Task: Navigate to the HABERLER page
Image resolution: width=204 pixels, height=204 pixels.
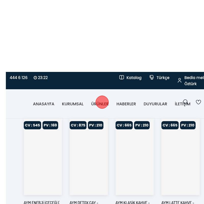Action: pos(126,104)
